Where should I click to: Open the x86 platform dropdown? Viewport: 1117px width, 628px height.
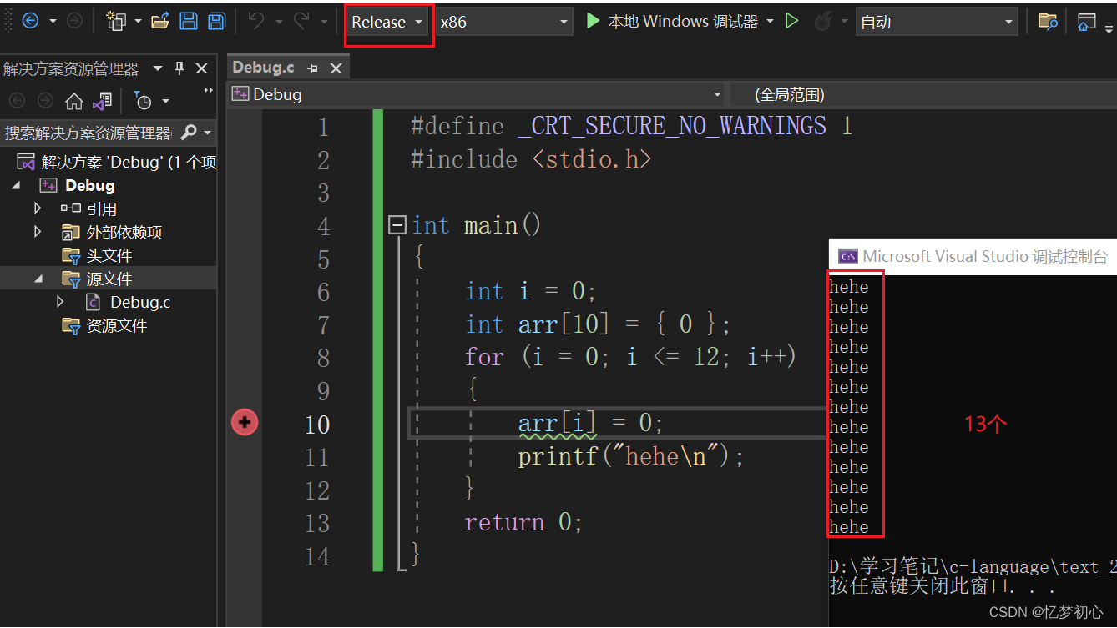coord(504,23)
